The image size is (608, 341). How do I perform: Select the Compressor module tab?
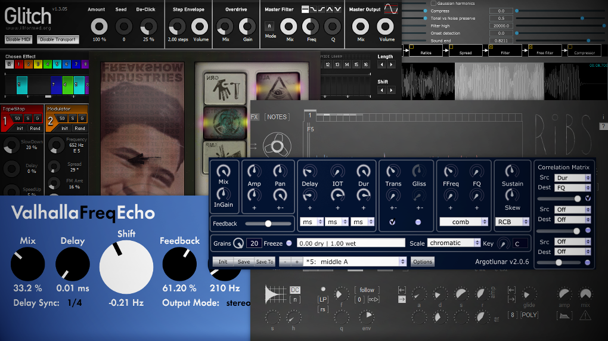584,51
